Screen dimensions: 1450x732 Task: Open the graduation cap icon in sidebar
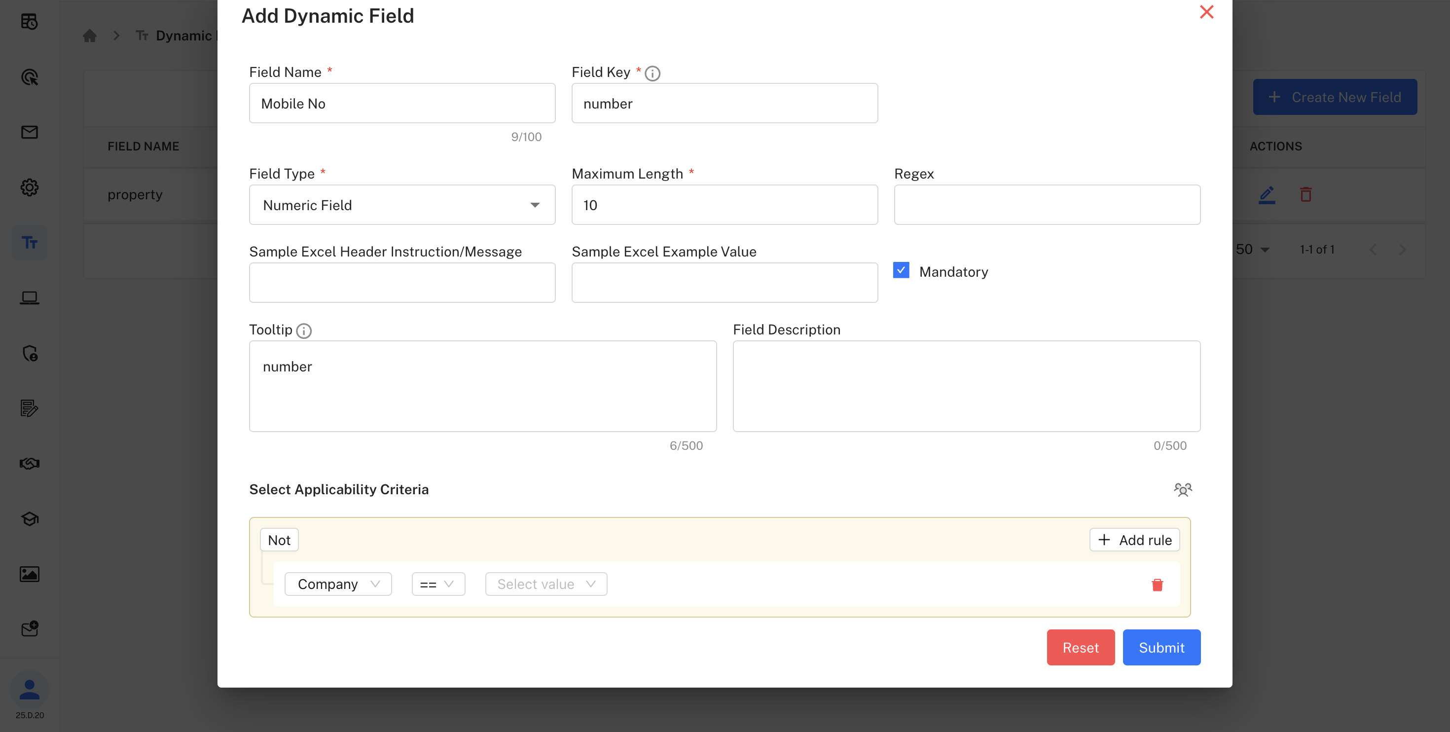tap(29, 518)
